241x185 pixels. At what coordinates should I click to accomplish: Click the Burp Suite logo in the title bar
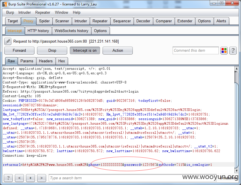coord(5,4)
